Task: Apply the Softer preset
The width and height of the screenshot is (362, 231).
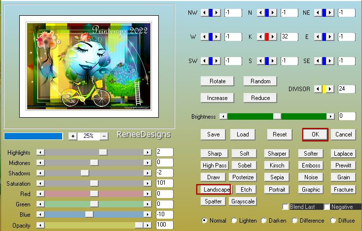Action: coord(311,154)
